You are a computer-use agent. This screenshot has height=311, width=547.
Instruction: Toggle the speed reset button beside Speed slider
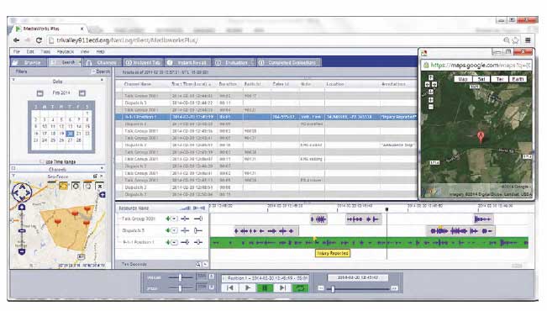pos(211,287)
